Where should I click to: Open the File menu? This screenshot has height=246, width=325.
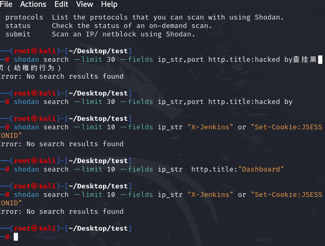[x=6, y=4]
